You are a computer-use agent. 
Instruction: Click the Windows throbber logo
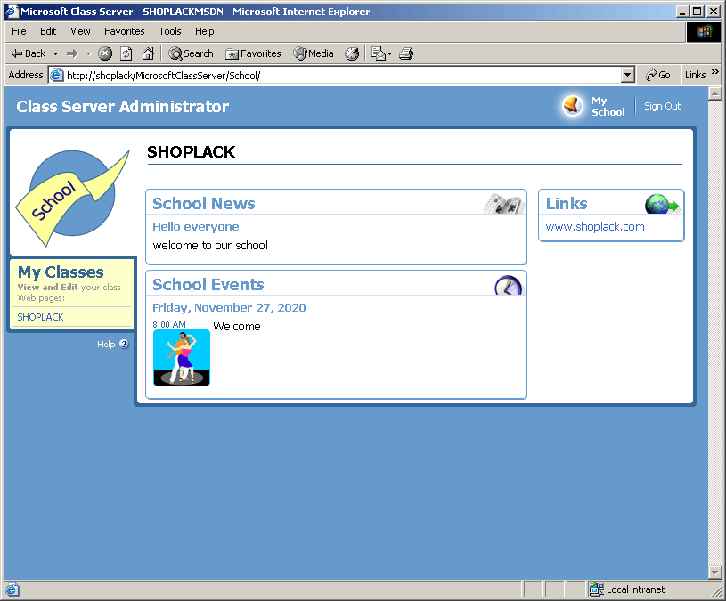704,31
